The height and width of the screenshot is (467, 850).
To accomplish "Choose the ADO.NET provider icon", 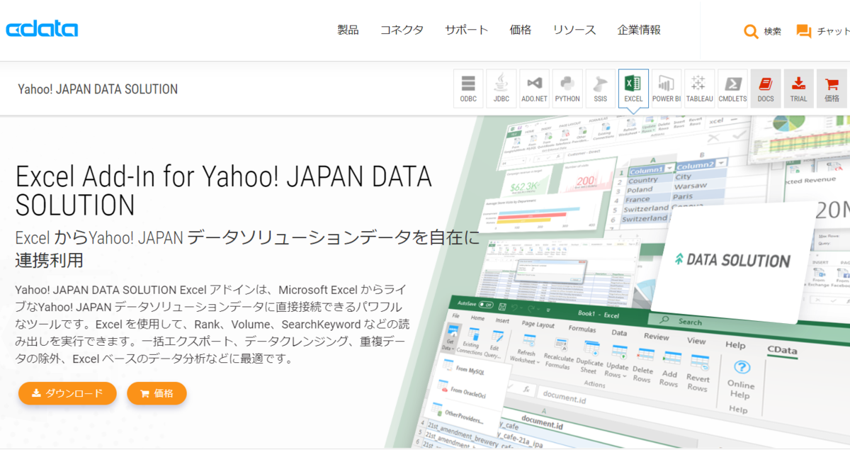I will point(534,89).
